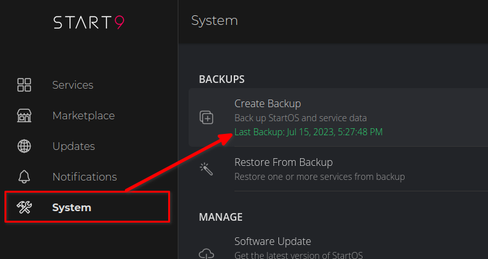Click the Start9 logo
Image resolution: width=488 pixels, height=259 pixels.
pos(89,22)
